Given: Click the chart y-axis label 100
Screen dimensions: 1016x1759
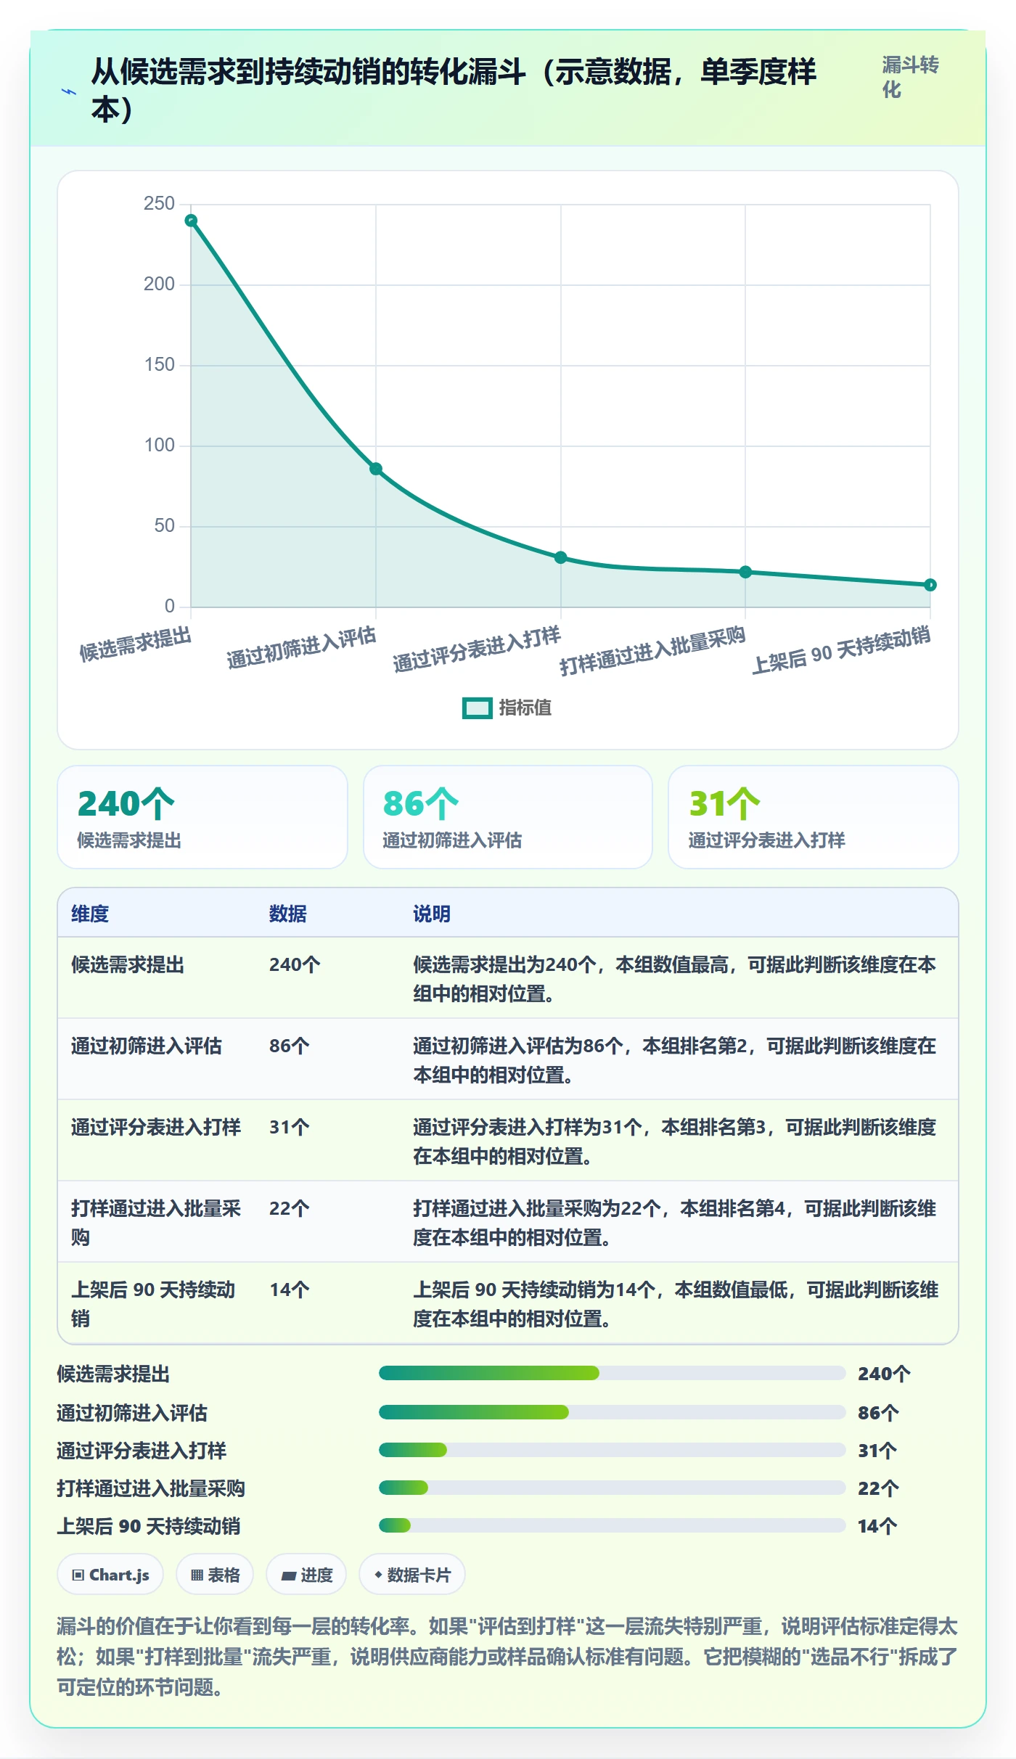Looking at the screenshot, I should [159, 446].
